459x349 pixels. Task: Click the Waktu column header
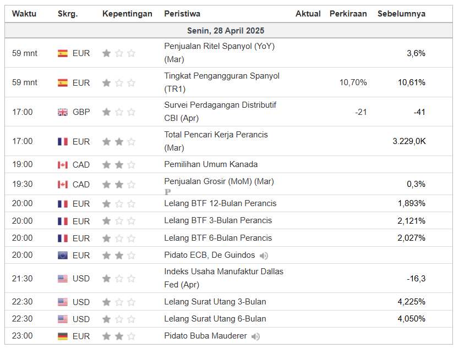[x=24, y=14]
